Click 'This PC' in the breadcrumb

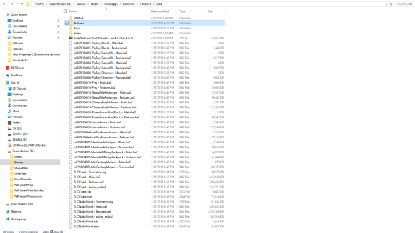click(39, 4)
